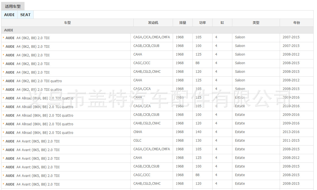The image size is (317, 190).
Task: Open A4 (8K2, B8) 2.0 TDI row with CAGA,CJCA,CMEA,CMFA
Action: point(157,38)
